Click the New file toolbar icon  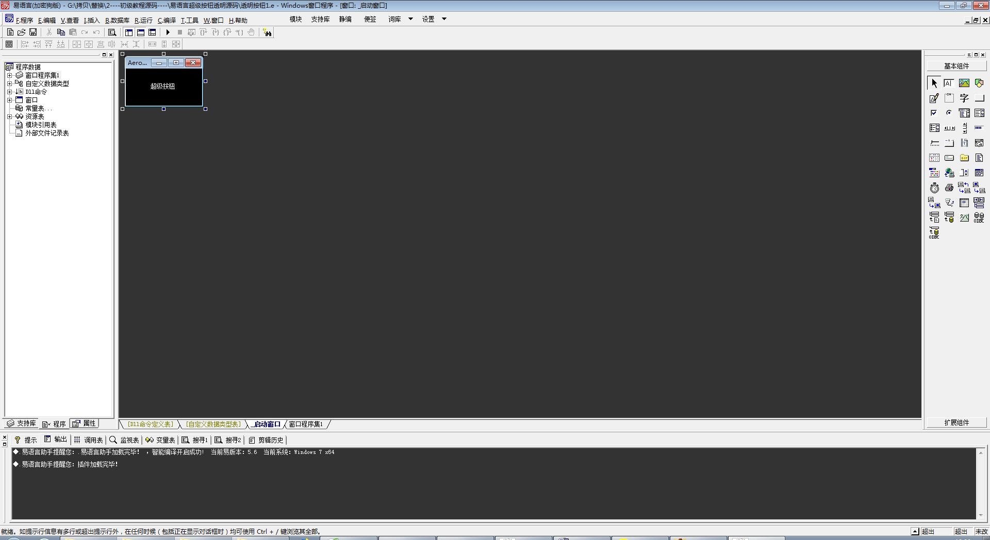[10, 32]
